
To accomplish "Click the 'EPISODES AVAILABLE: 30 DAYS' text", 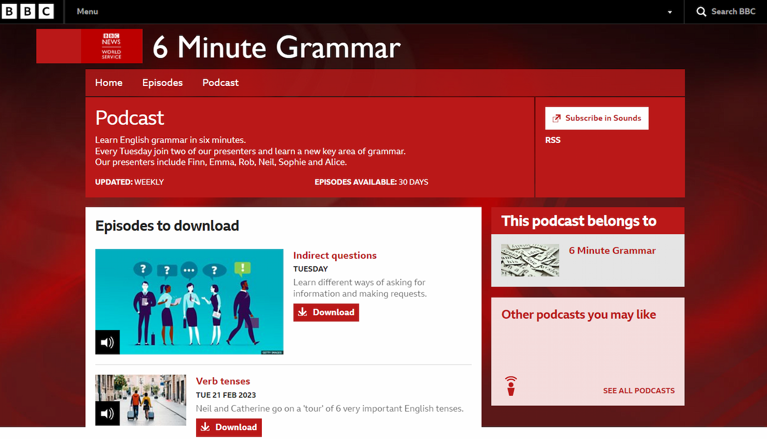I will [371, 182].
